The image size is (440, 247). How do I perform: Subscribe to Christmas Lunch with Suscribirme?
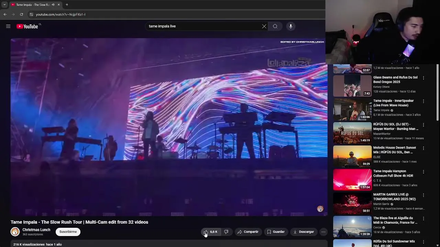(68, 232)
